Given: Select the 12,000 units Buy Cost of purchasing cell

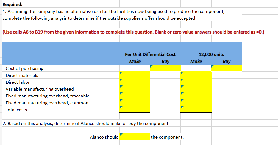Looking at the screenshot, I should pos(227,68).
